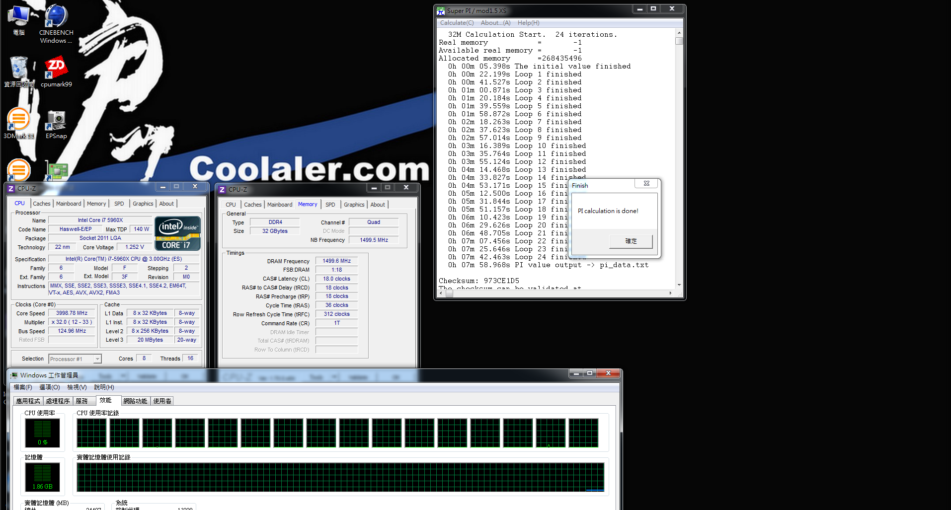Viewport: 951px width, 510px height.
Task: Confirm the PI calculation done dialog
Action: point(631,241)
